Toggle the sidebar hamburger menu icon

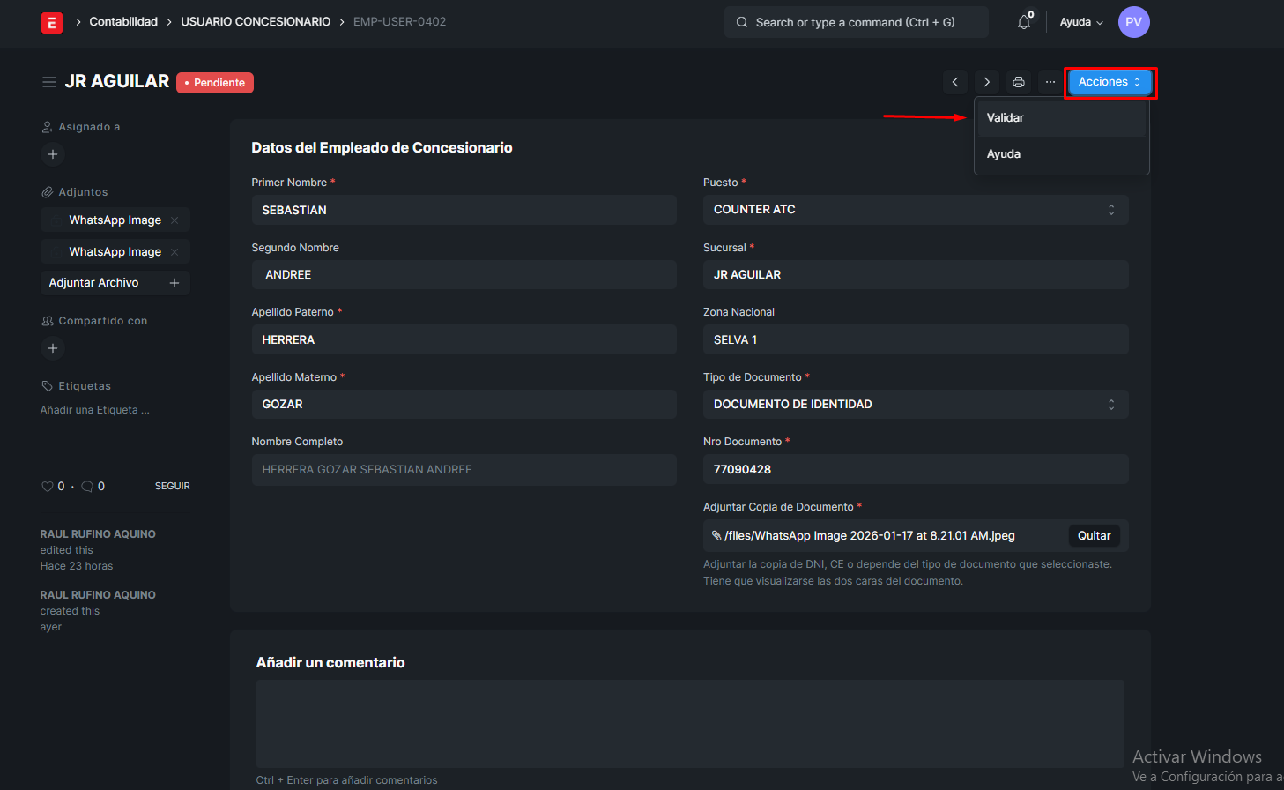[x=49, y=82]
